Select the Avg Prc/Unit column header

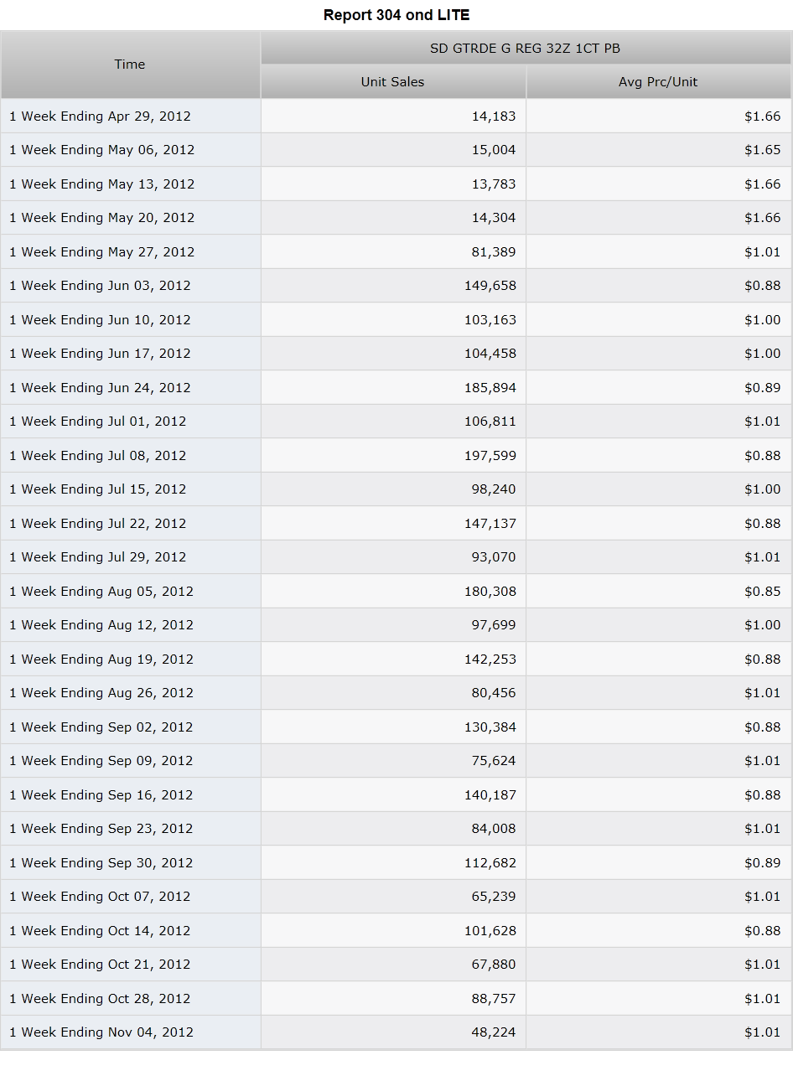coord(658,82)
